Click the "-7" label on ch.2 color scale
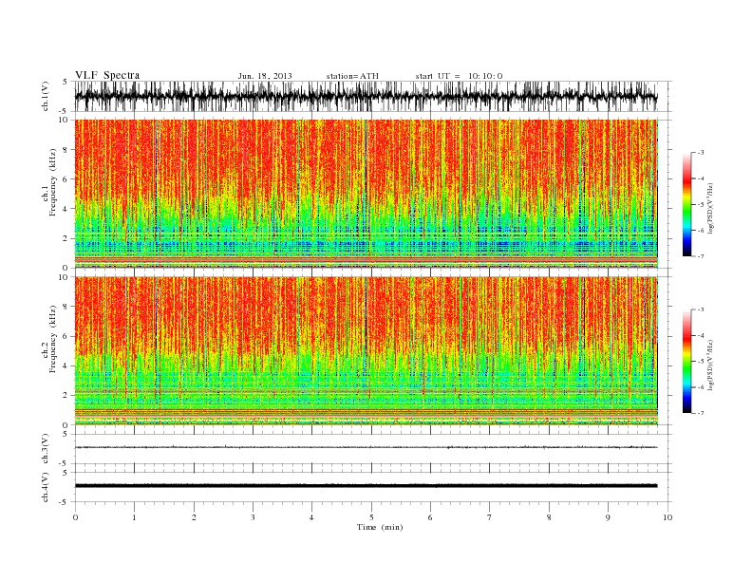Screen dimensions: 752x581 pyautogui.click(x=700, y=413)
